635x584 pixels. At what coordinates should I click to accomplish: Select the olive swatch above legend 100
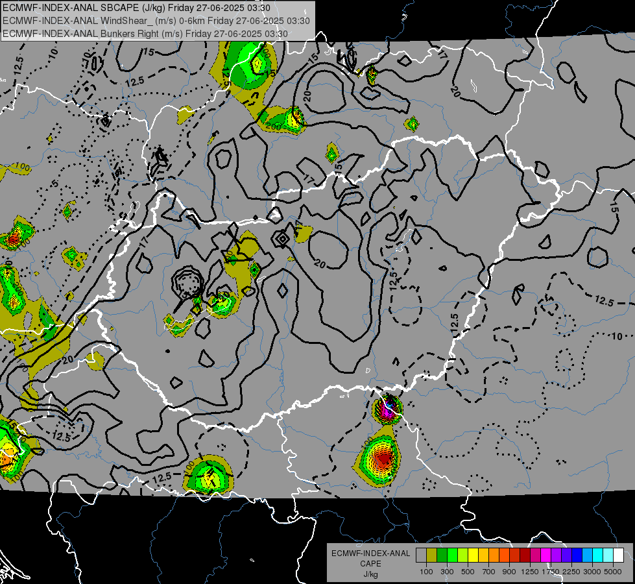click(x=432, y=555)
